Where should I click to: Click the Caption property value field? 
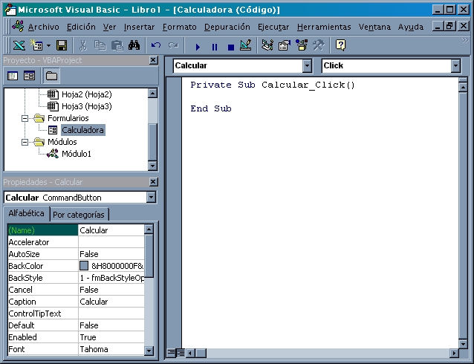pyautogui.click(x=111, y=302)
